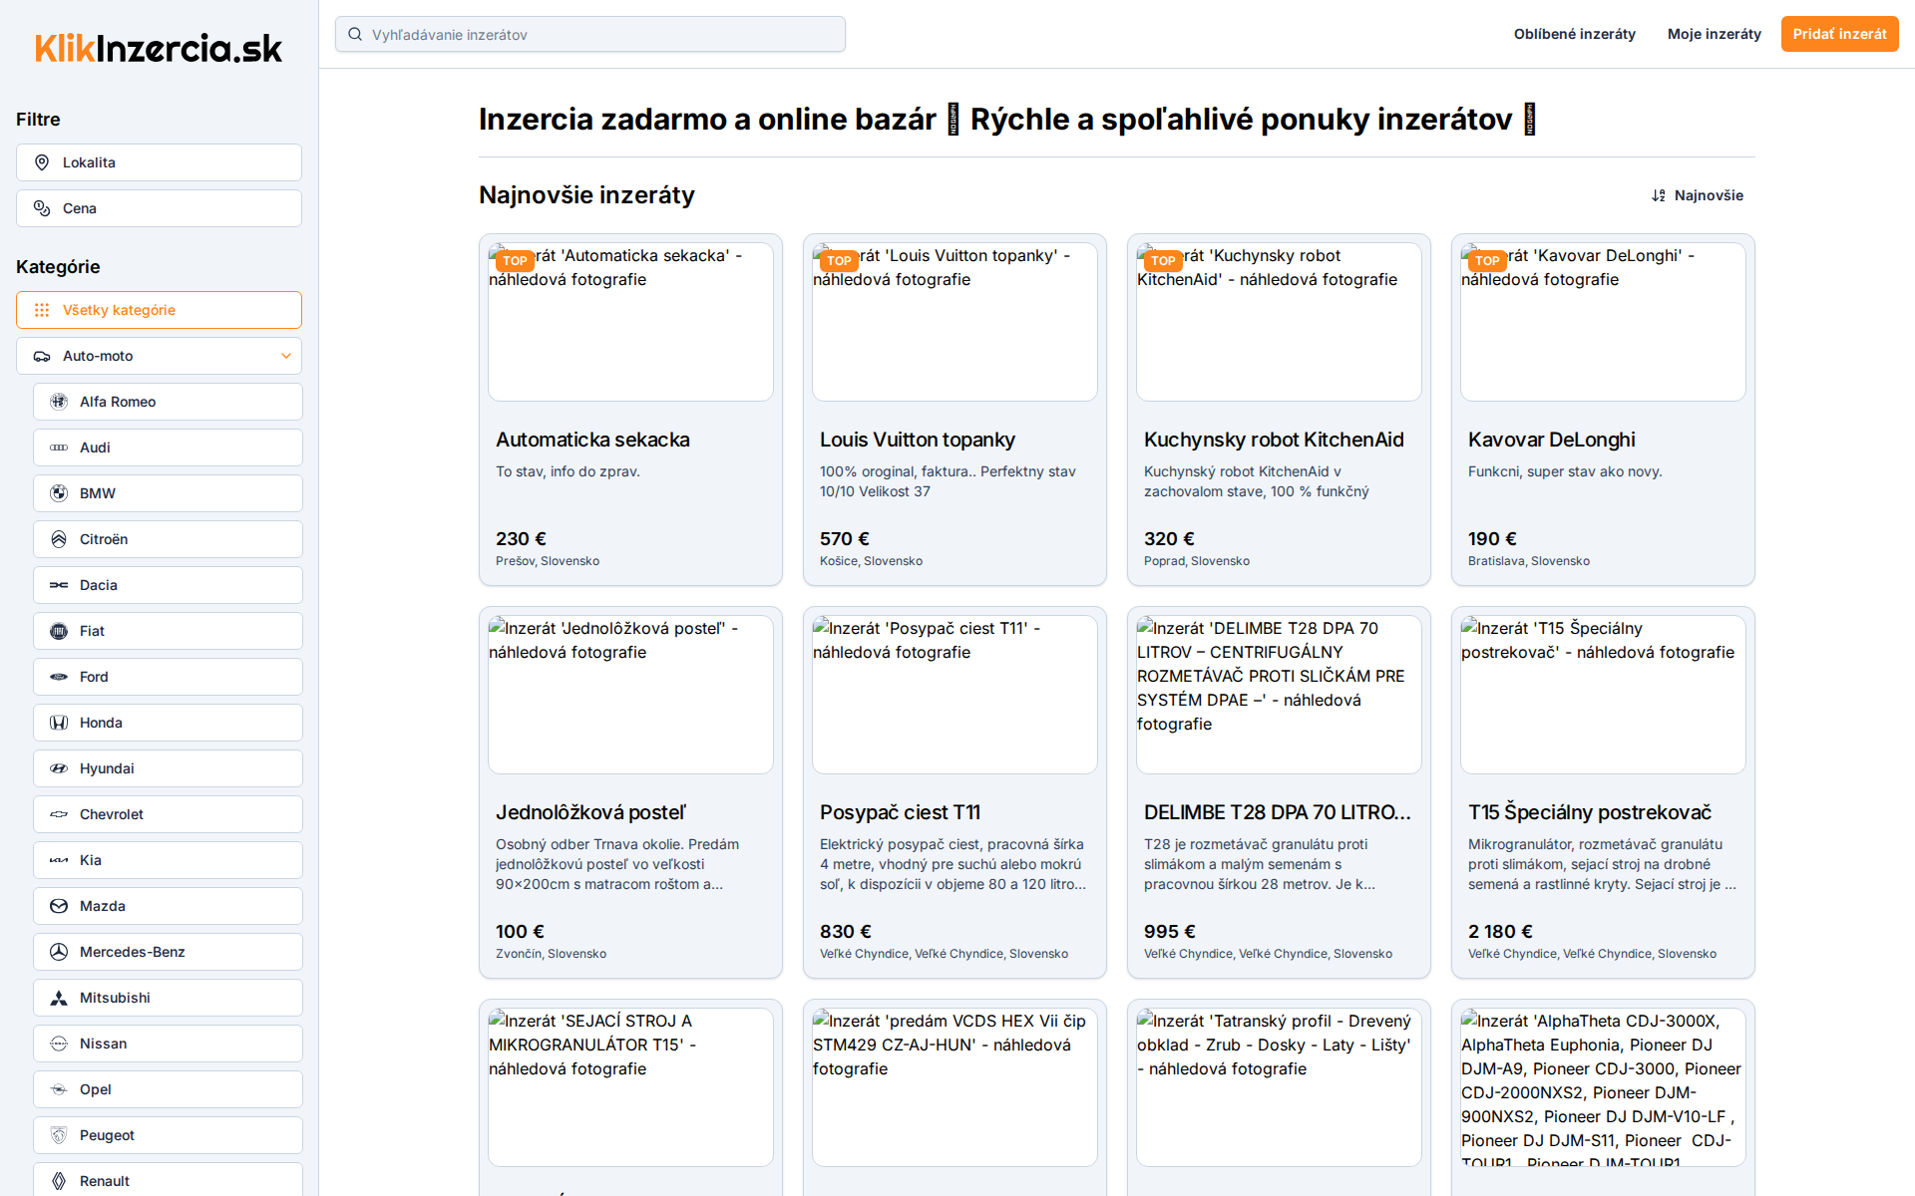The width and height of the screenshot is (1915, 1196).
Task: Open Obľúbené inzeráty page
Action: [1574, 34]
